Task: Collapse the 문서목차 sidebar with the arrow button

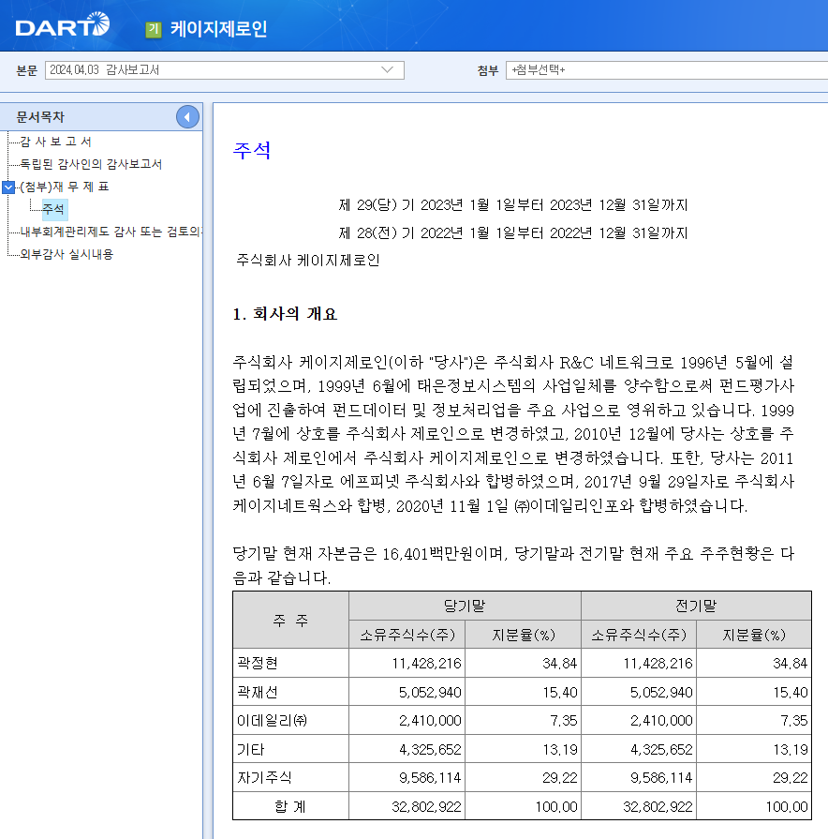Action: click(x=189, y=116)
